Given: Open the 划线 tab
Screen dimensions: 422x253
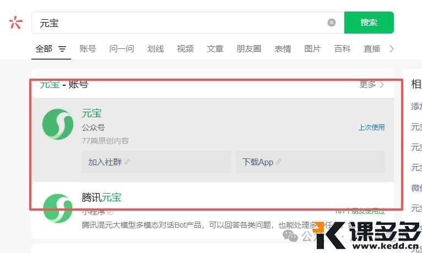Looking at the screenshot, I should [x=155, y=49].
